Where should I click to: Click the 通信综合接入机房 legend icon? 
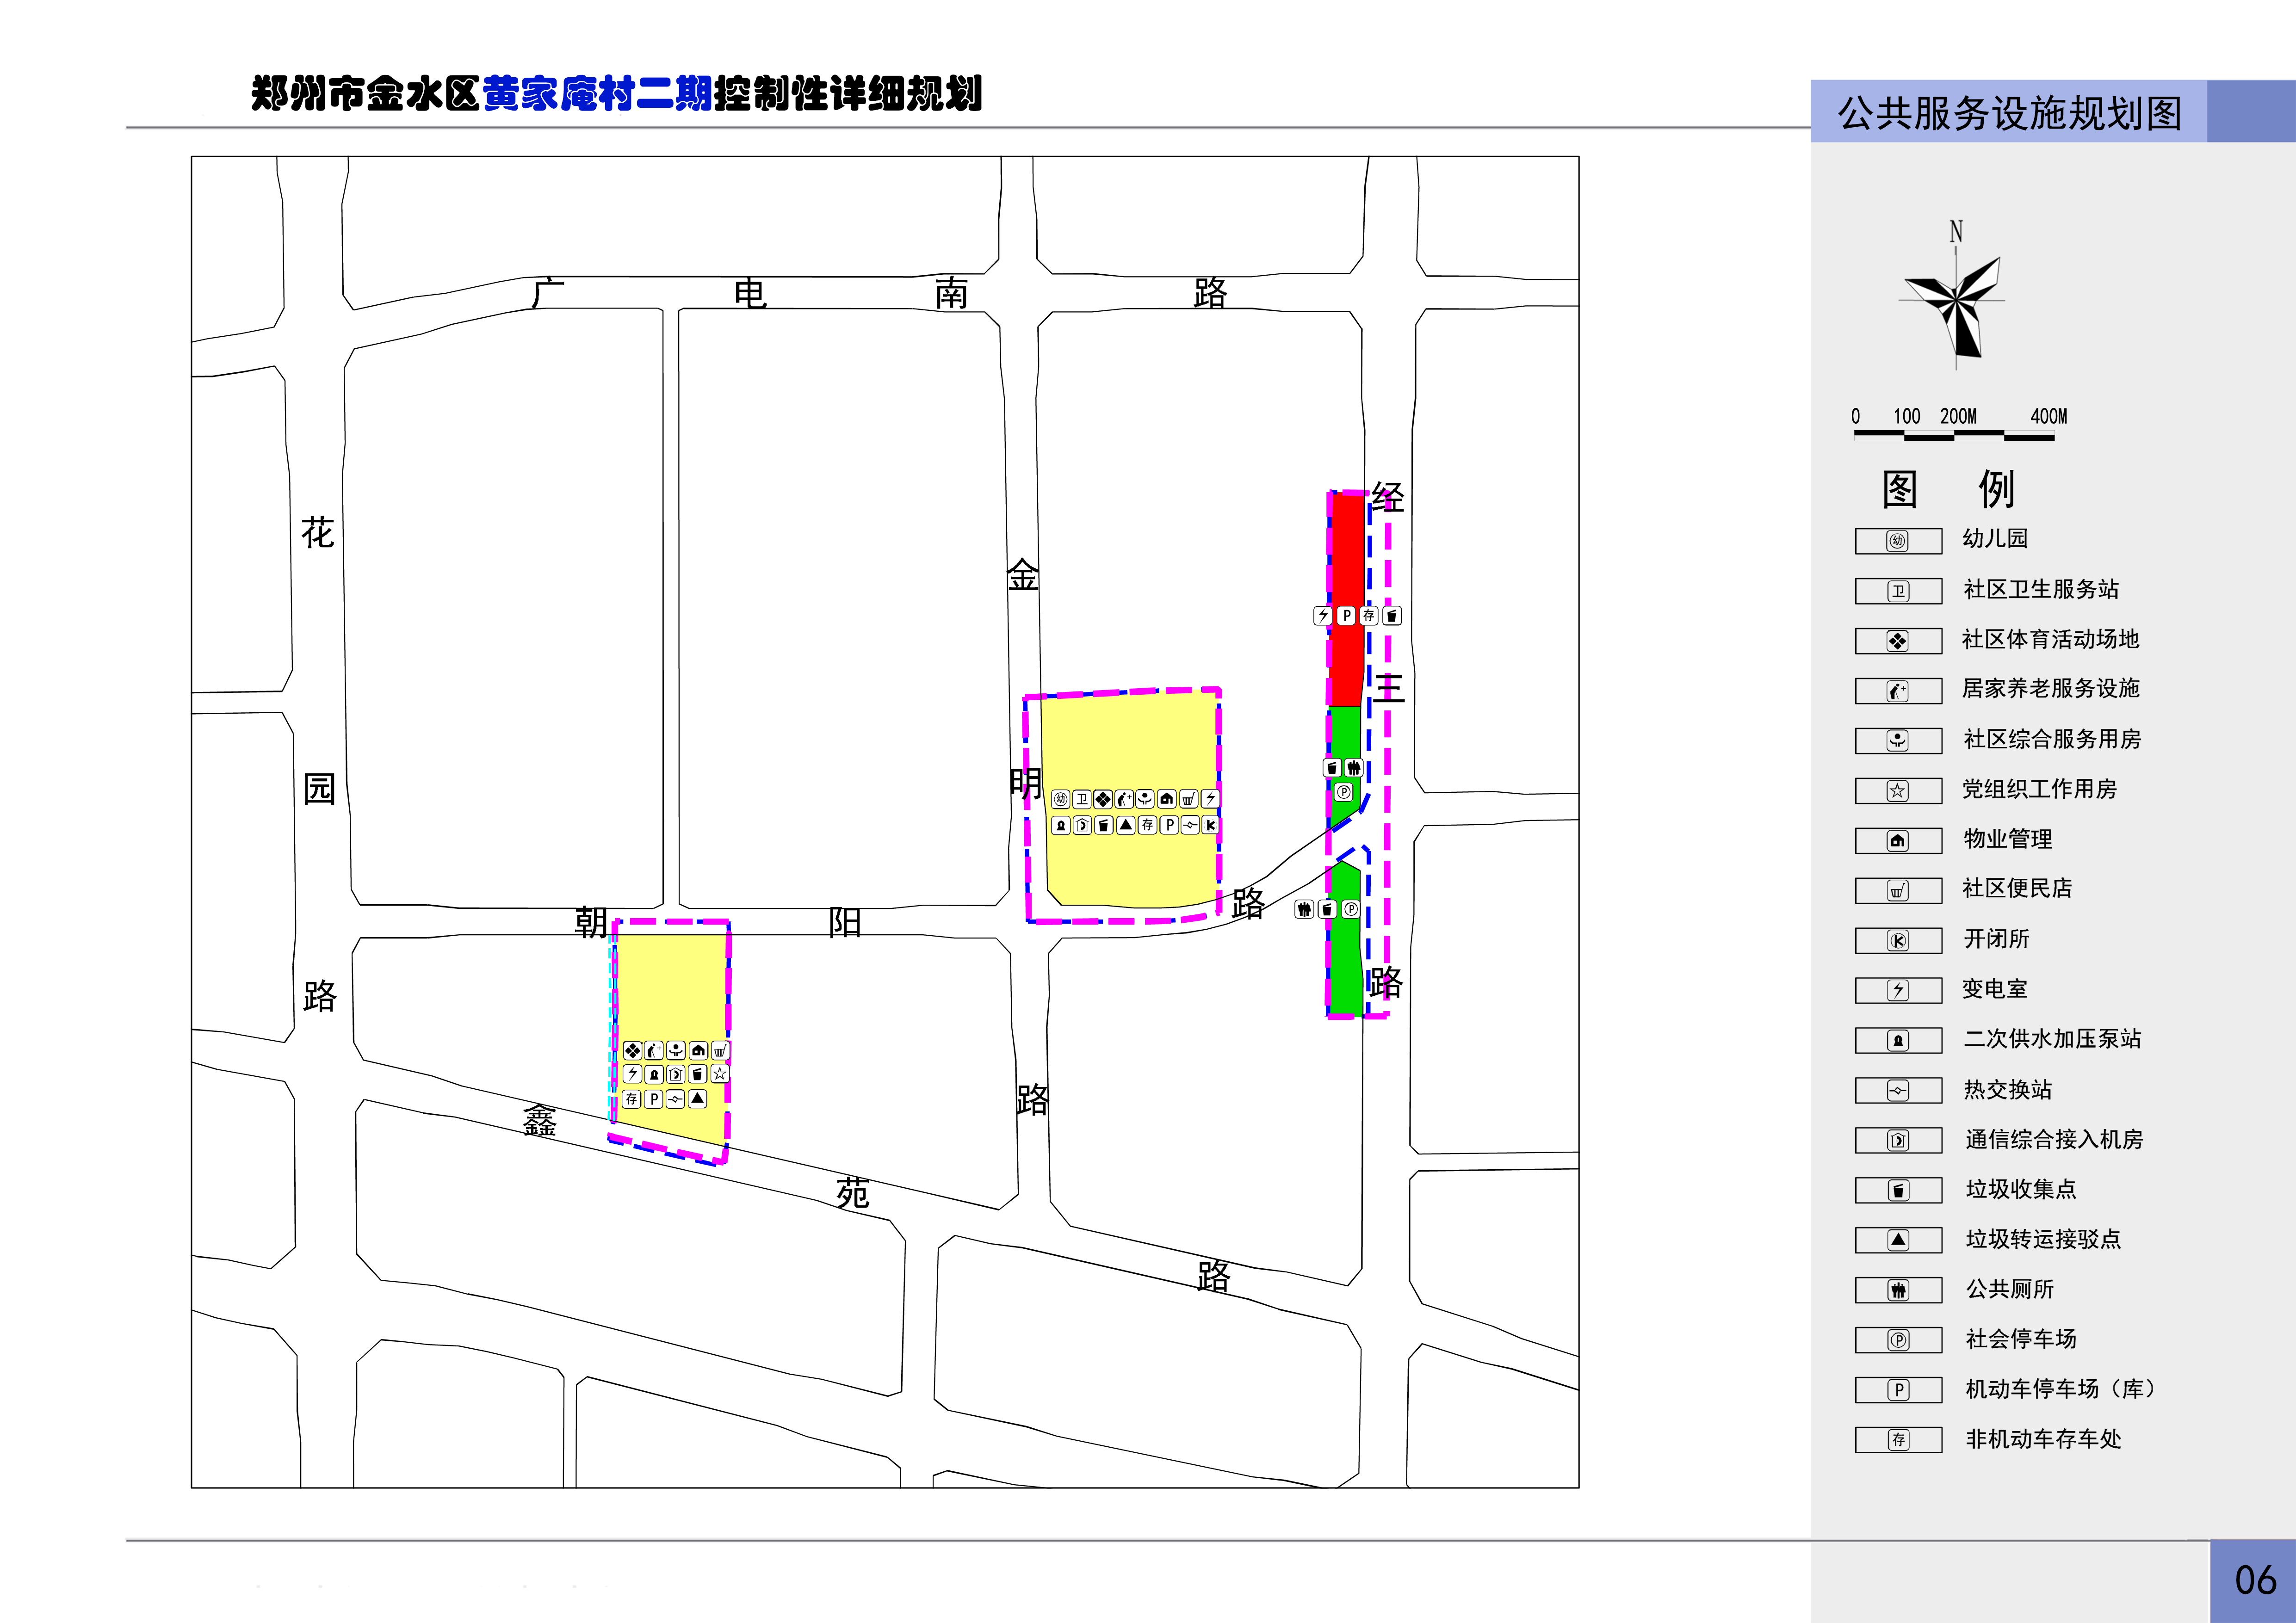pyautogui.click(x=1897, y=1141)
